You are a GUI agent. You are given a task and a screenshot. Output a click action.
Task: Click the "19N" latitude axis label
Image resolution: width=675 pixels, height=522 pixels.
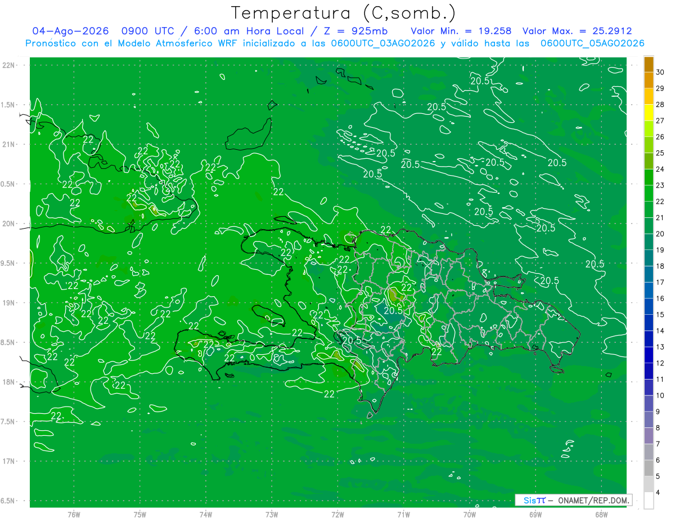[10, 303]
